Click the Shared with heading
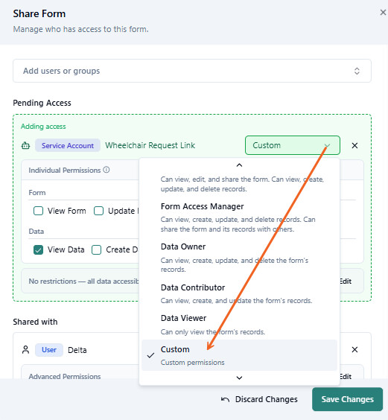Viewport: 388px width, 420px height. point(35,322)
